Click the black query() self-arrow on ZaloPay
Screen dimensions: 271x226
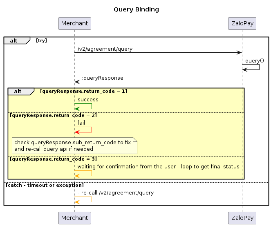pyautogui.click(x=251, y=67)
